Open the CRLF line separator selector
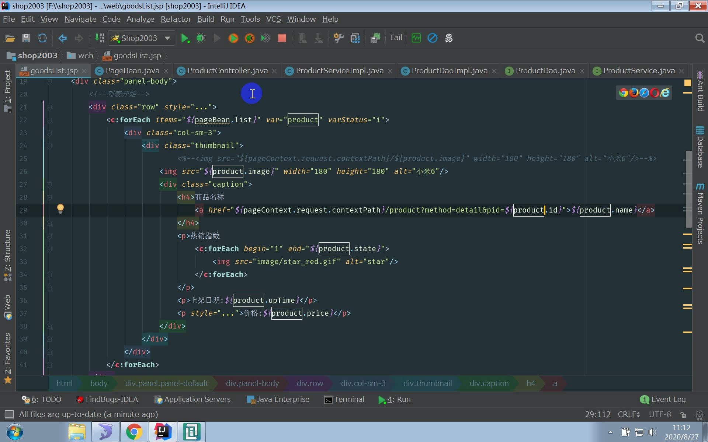 pos(628,414)
